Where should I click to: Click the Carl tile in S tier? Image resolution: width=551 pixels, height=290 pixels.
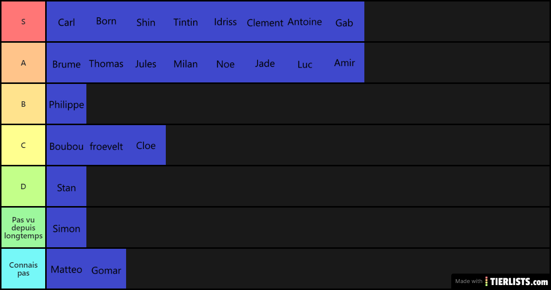(67, 21)
